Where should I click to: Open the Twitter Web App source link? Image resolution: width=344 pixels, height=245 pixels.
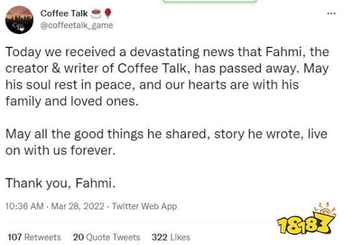pos(144,206)
